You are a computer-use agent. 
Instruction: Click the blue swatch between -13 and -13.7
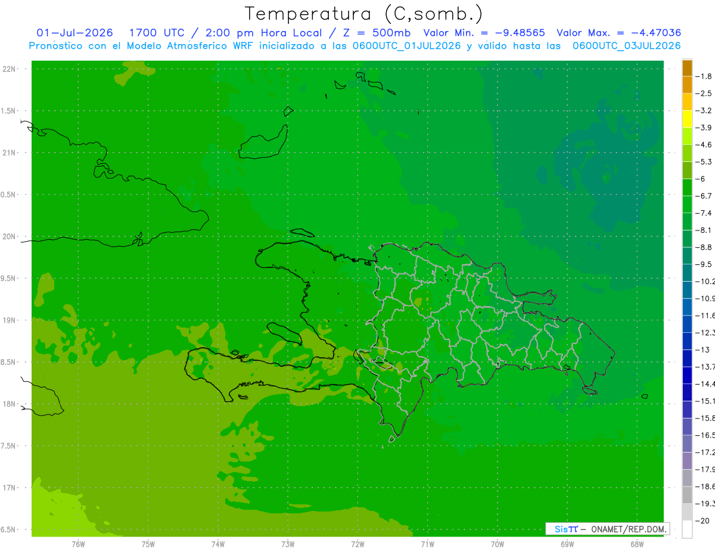point(687,358)
